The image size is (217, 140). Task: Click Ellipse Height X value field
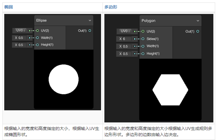(22, 45)
